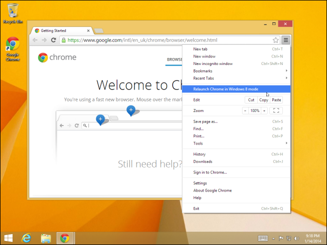Screen dimensions: 327x245
Task: Increase zoom with the plus button
Action: coord(264,110)
